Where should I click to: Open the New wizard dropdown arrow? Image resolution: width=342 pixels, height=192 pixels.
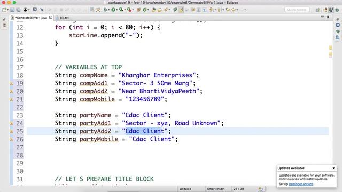coord(7,10)
